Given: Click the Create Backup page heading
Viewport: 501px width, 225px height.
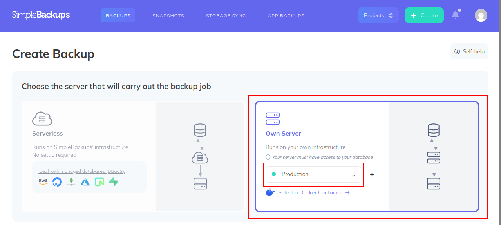Looking at the screenshot, I should 53,54.
